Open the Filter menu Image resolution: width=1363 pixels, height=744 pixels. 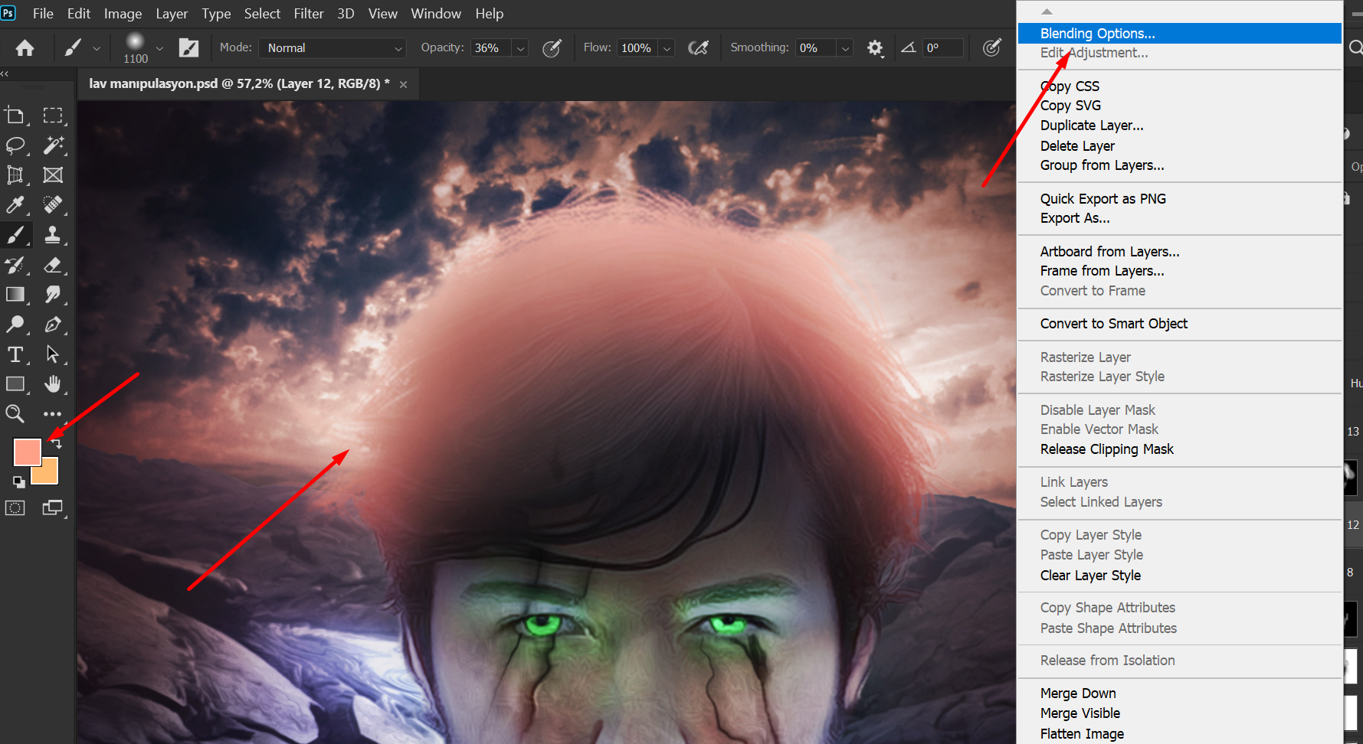click(x=309, y=14)
